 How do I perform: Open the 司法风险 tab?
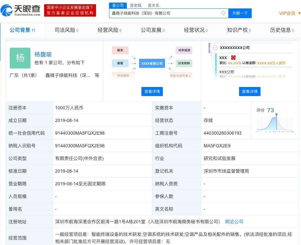66,30
